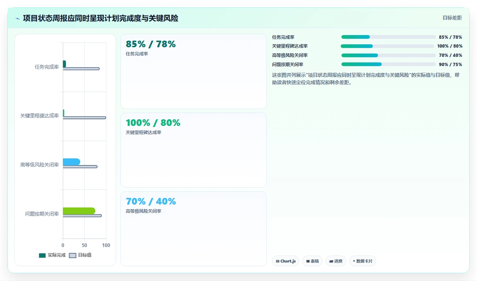This screenshot has width=477, height=281.
Task: Click the 关键里程碑达成率 label on the chart axis
Action: coord(40,116)
